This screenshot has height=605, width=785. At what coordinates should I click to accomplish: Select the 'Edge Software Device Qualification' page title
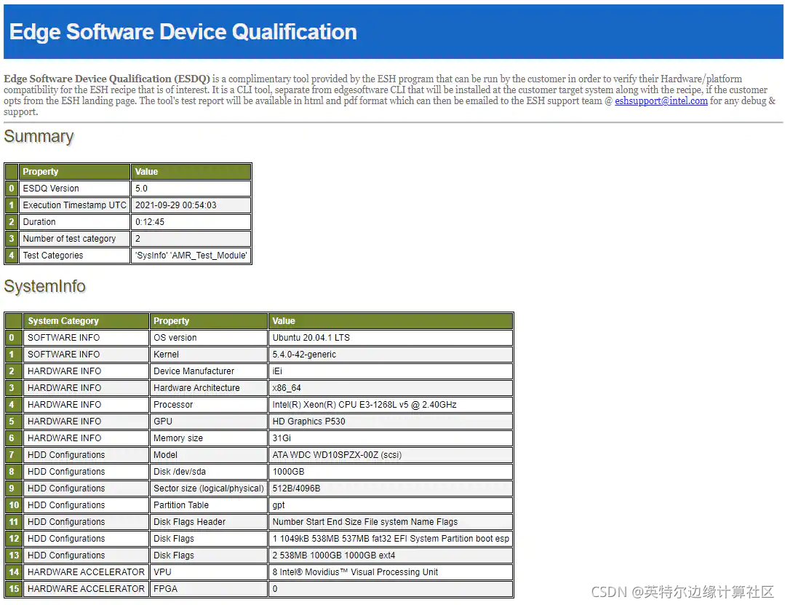(183, 32)
